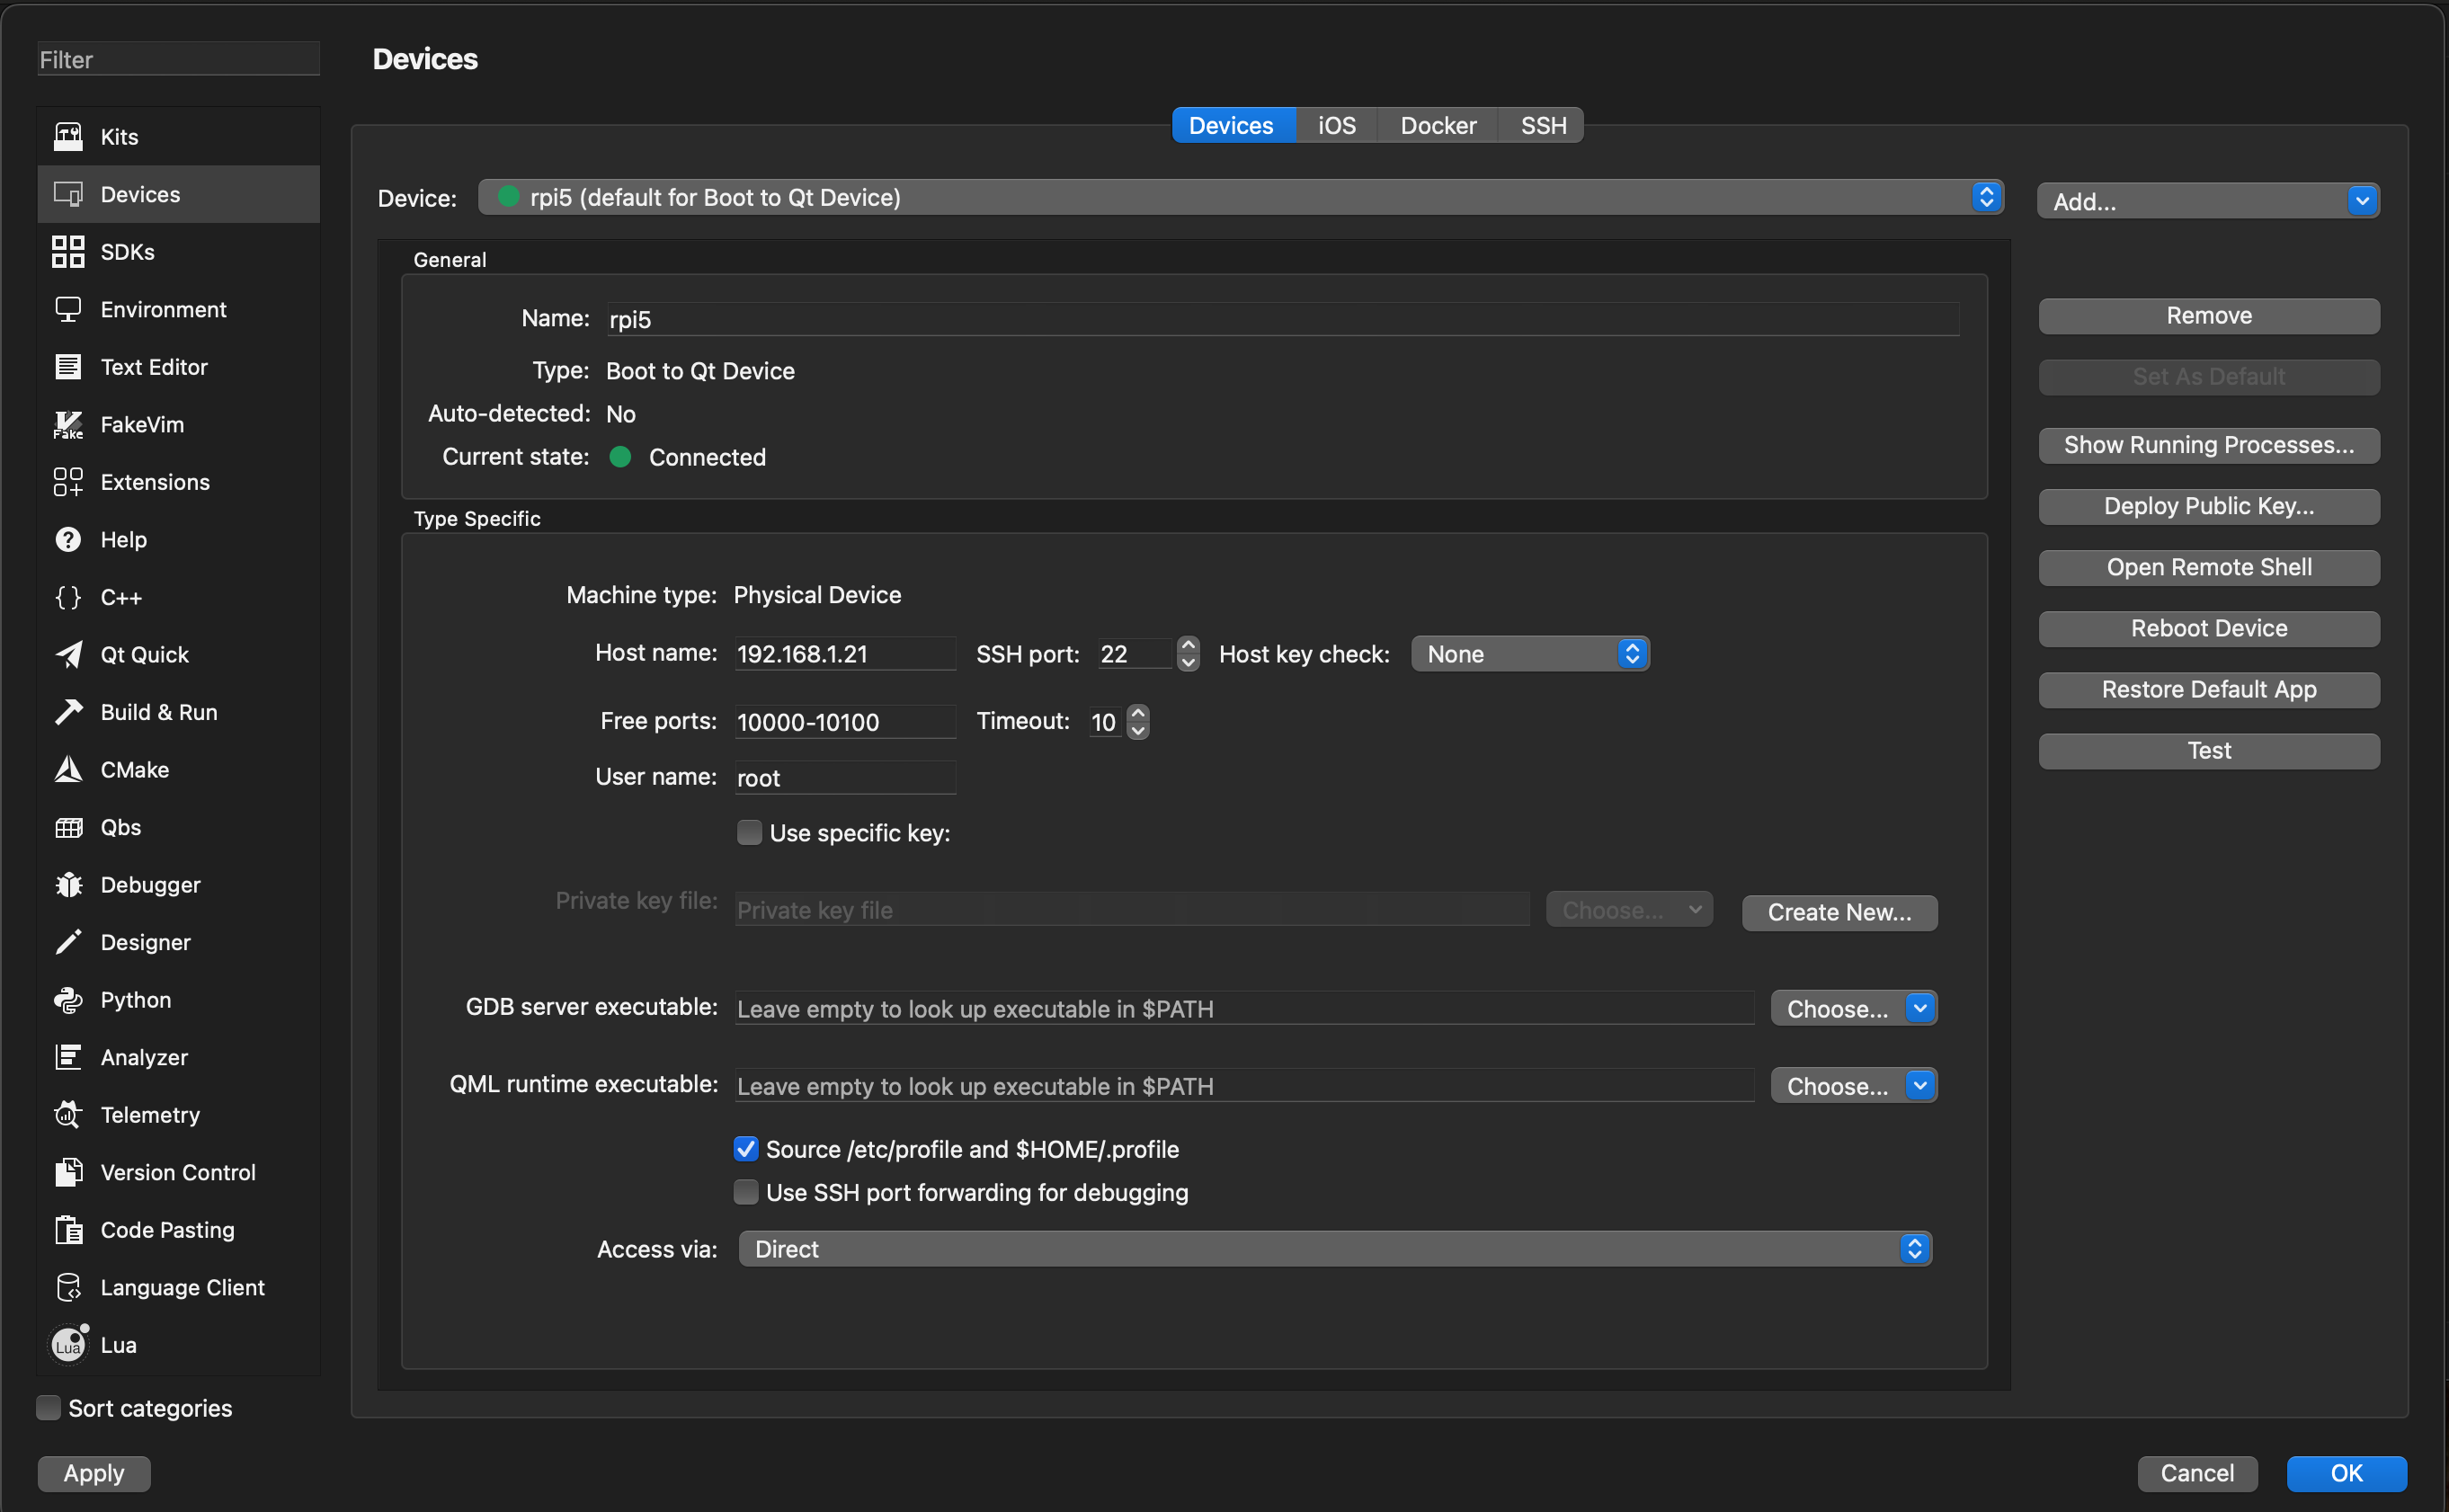Click the Open Remote Shell button
The height and width of the screenshot is (1512, 2449).
2209,567
